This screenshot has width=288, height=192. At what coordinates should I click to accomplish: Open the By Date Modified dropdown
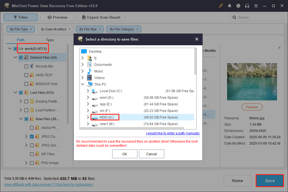click(x=55, y=29)
